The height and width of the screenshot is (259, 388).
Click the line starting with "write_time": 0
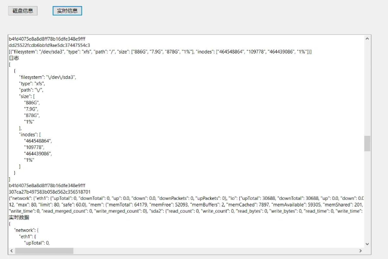[186, 211]
